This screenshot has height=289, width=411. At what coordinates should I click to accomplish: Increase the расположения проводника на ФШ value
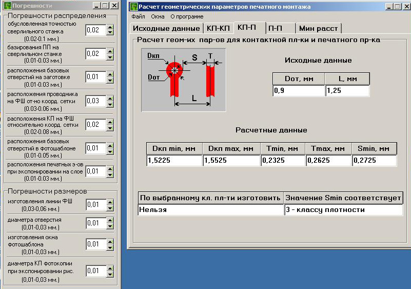pyautogui.click(x=110, y=98)
